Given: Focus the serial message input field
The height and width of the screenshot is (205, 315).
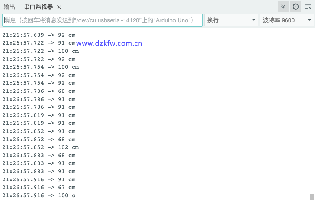Looking at the screenshot, I should click(x=102, y=20).
